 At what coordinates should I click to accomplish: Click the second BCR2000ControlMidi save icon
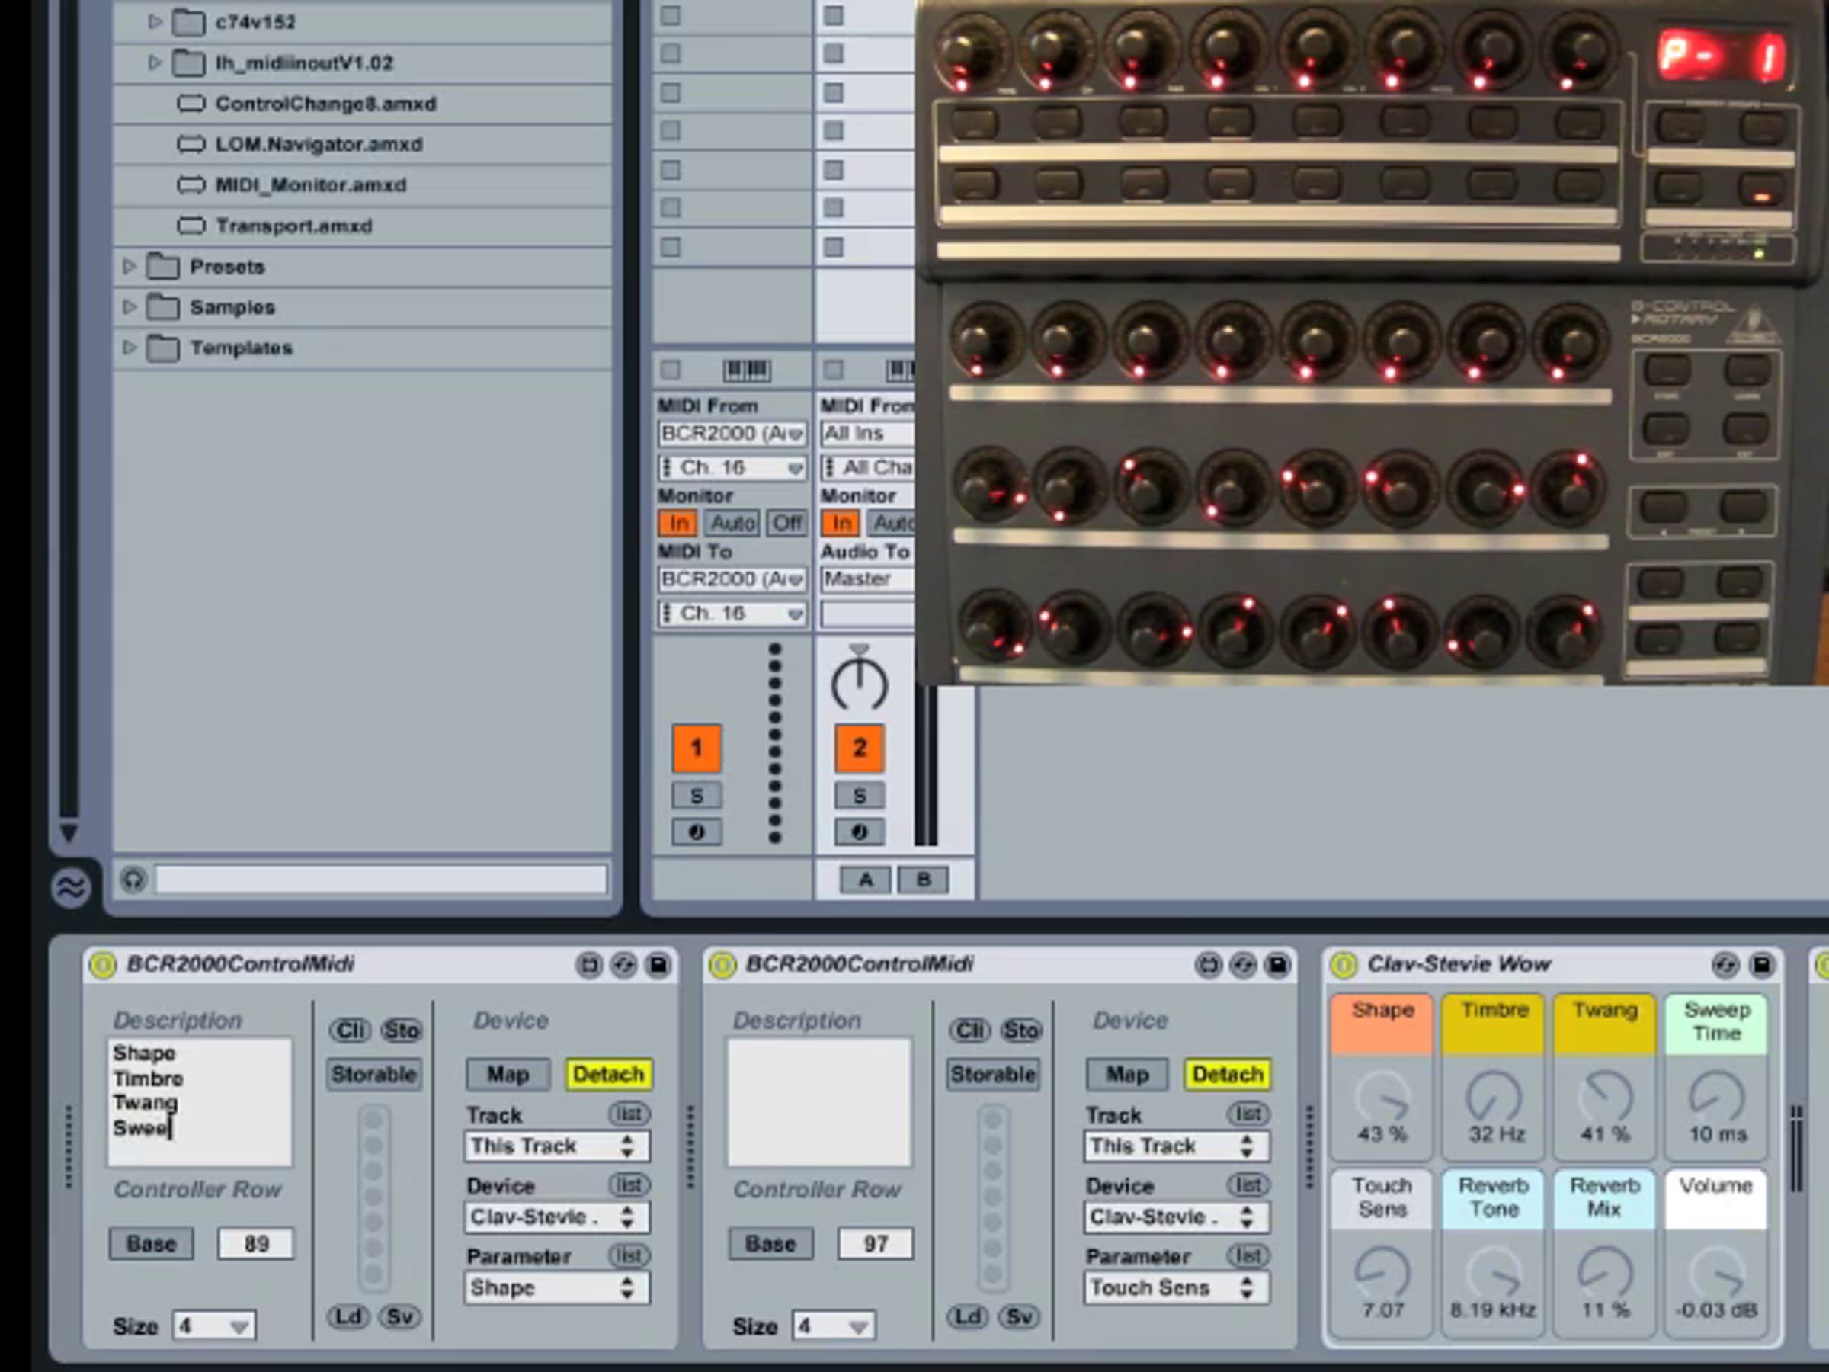[1277, 965]
